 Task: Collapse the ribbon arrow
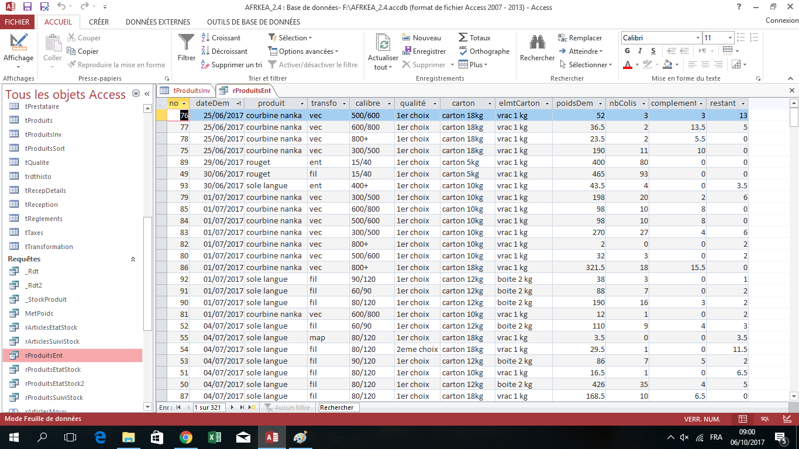click(x=790, y=78)
